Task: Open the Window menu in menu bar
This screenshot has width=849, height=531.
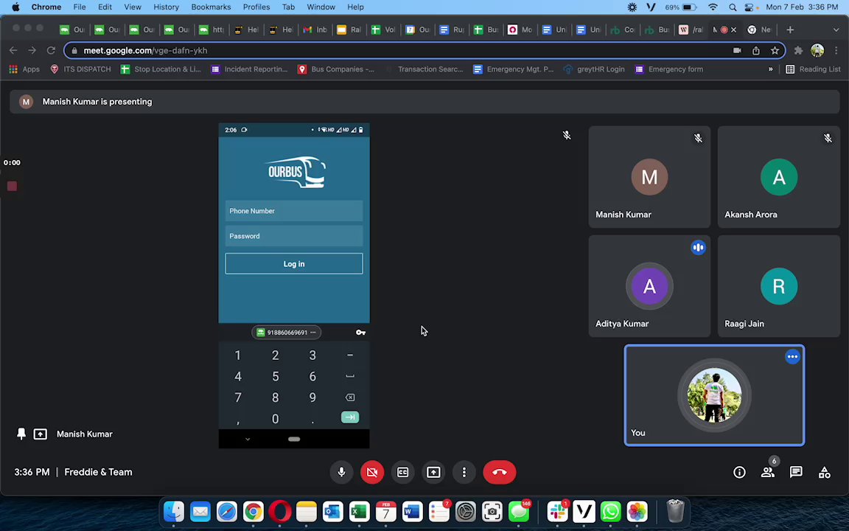Action: pyautogui.click(x=321, y=7)
